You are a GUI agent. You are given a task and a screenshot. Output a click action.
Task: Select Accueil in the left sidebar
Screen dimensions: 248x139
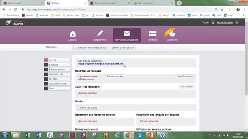pyautogui.click(x=57, y=60)
